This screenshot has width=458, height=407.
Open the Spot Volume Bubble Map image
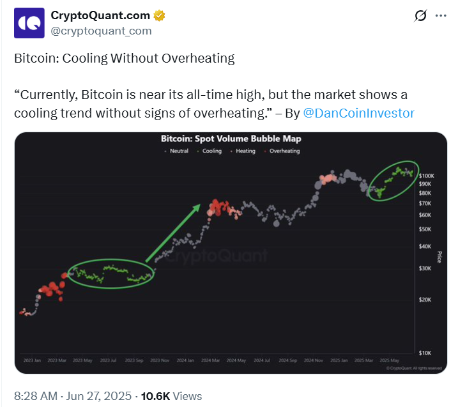click(231, 253)
